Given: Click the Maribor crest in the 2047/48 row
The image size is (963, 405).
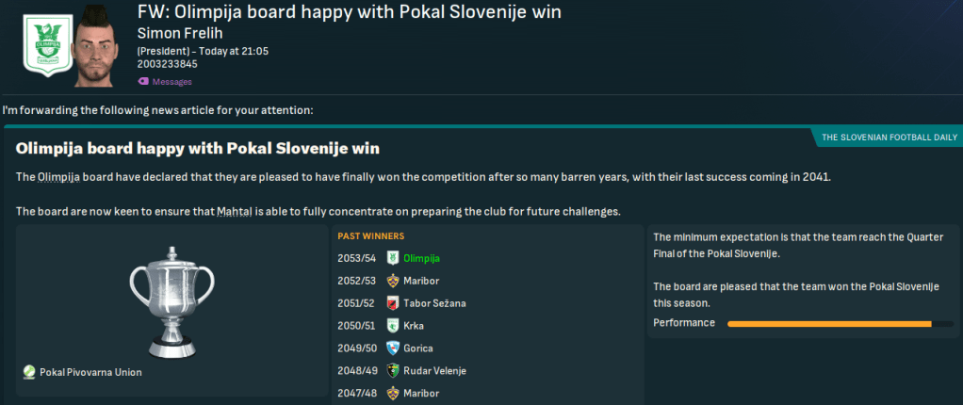Looking at the screenshot, I should (393, 393).
